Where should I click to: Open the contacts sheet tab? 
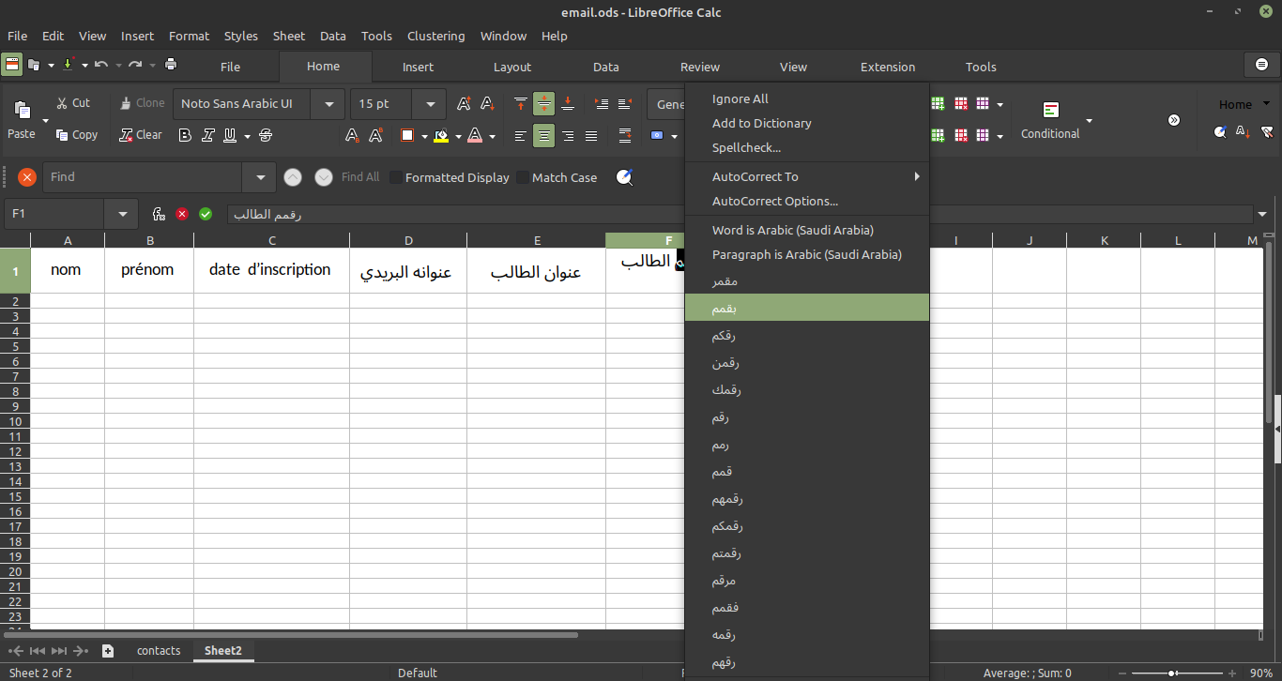pos(159,650)
